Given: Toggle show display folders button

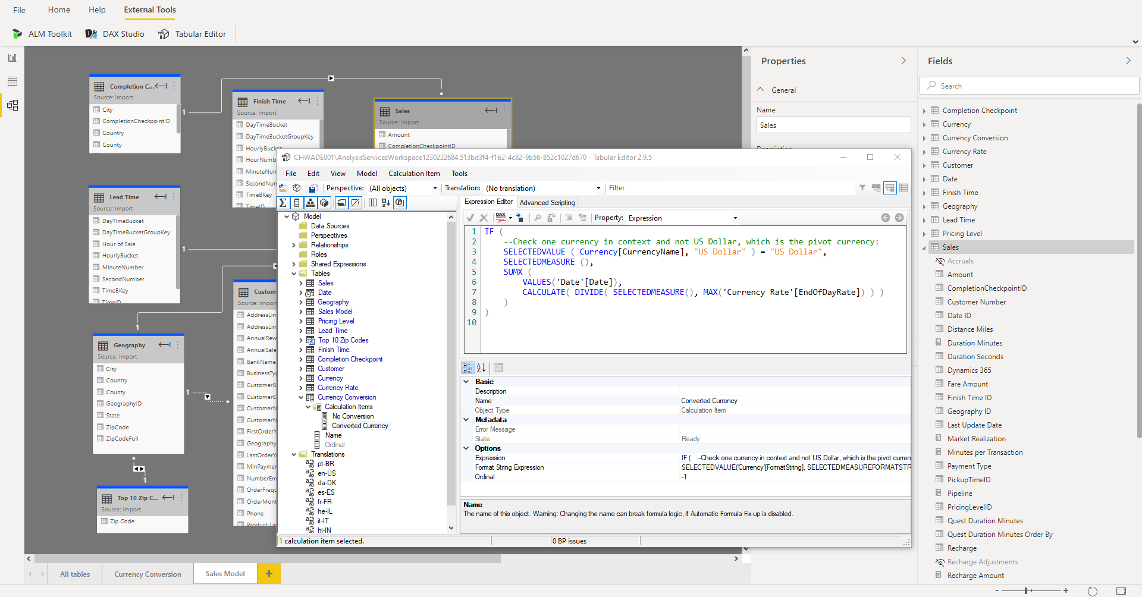Looking at the screenshot, I should point(341,203).
